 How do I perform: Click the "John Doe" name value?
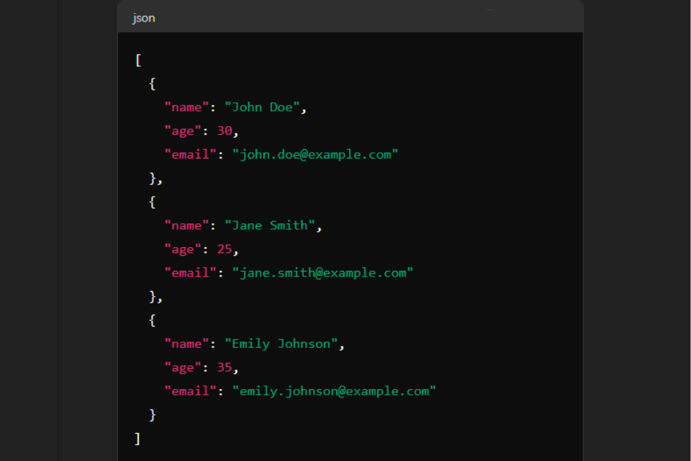262,107
